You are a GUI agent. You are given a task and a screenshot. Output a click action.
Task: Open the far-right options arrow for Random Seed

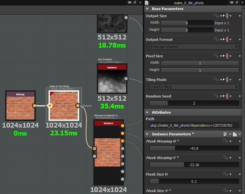(x=240, y=96)
